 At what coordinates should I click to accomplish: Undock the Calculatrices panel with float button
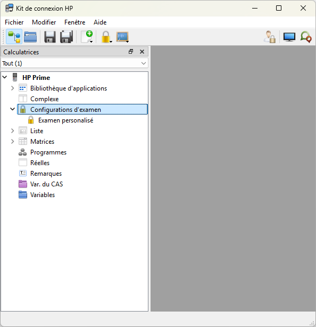131,52
